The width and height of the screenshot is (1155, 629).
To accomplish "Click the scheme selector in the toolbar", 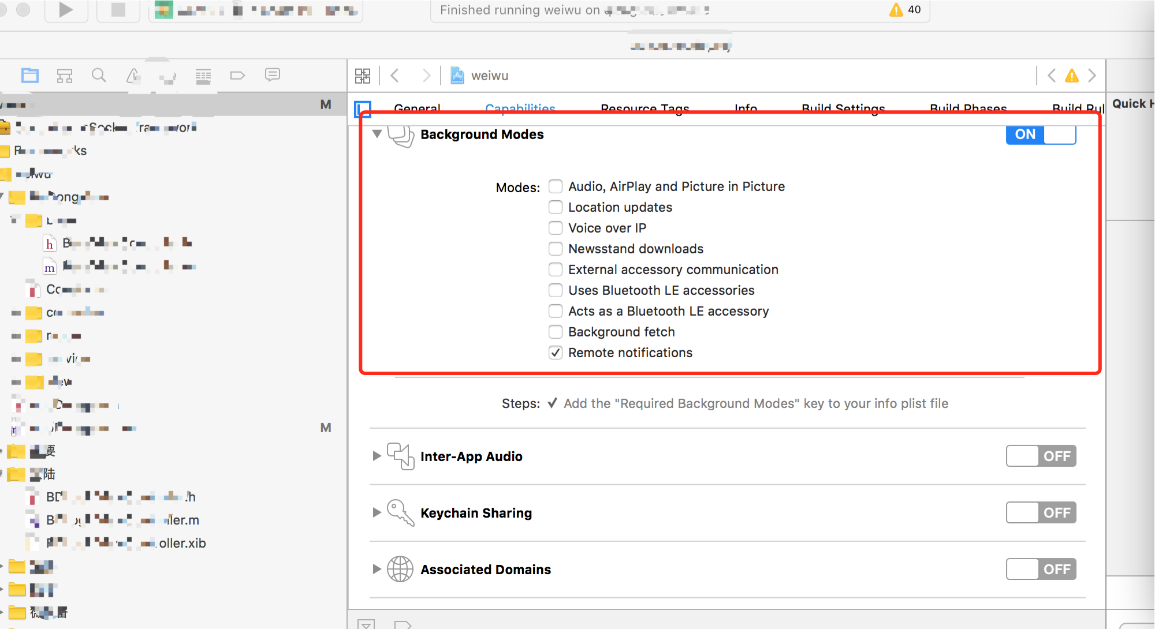I will pyautogui.click(x=256, y=10).
